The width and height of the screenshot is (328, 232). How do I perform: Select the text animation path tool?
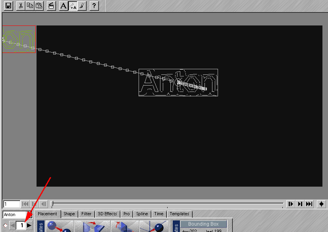click(x=73, y=6)
